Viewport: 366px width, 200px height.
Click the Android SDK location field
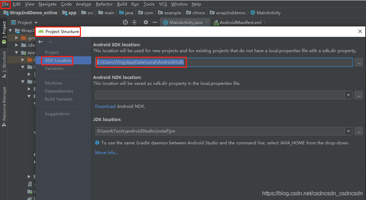pos(224,62)
